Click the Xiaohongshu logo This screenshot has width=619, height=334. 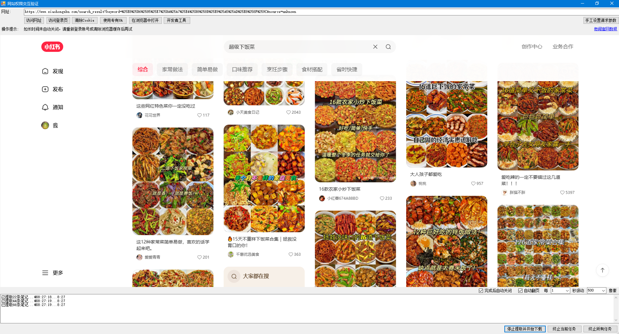(x=52, y=47)
